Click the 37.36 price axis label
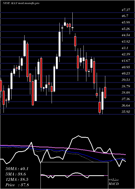This screenshot has height=189, width=135. point(126,99)
